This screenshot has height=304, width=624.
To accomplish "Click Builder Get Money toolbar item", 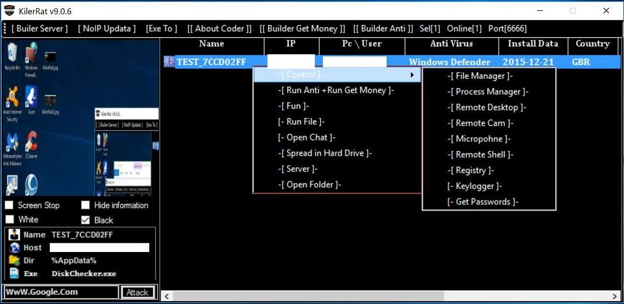I will (x=303, y=29).
